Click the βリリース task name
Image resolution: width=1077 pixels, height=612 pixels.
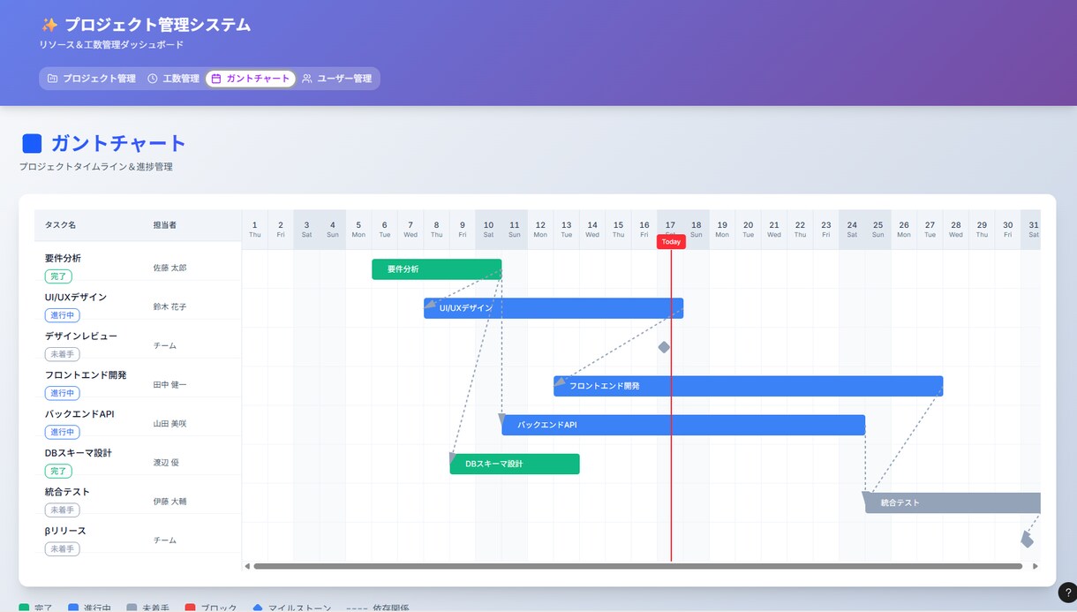[65, 531]
